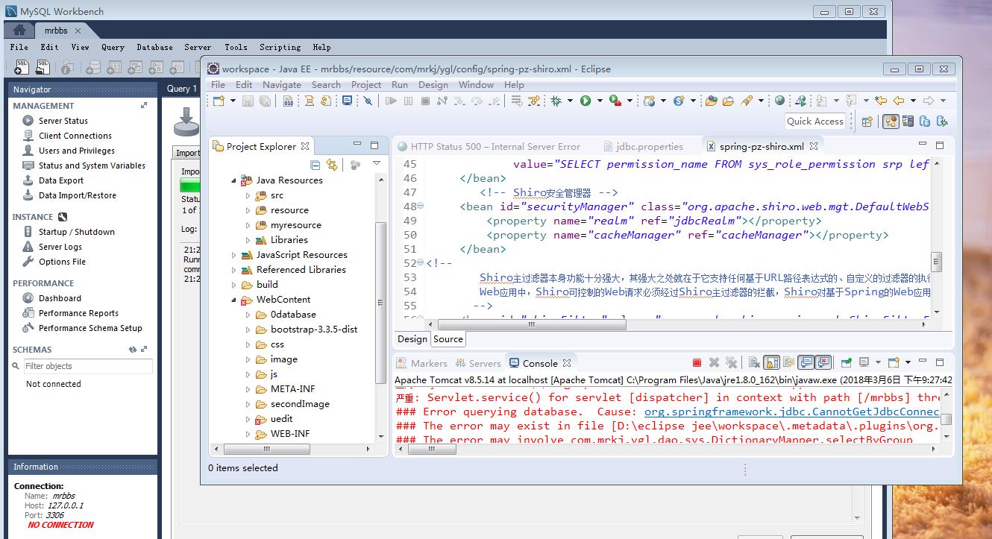Open the web browser globe icon
This screenshot has width=992, height=539.
click(x=779, y=101)
